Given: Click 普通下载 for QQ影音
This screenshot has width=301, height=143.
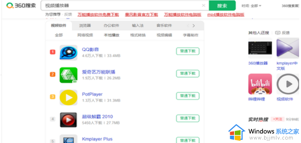Looking at the screenshot, I should coord(188,51).
